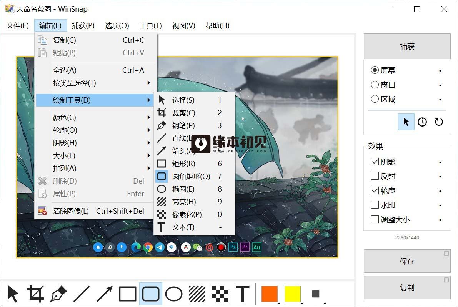This screenshot has width=458, height=307.
Task: Open the 工具(T) menu
Action: coord(151,26)
